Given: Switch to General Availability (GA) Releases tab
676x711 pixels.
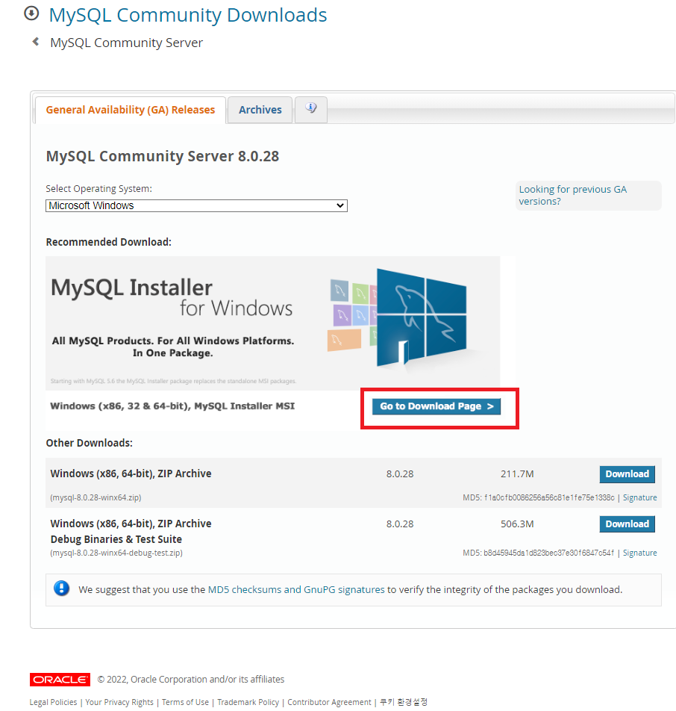Looking at the screenshot, I should coord(130,110).
